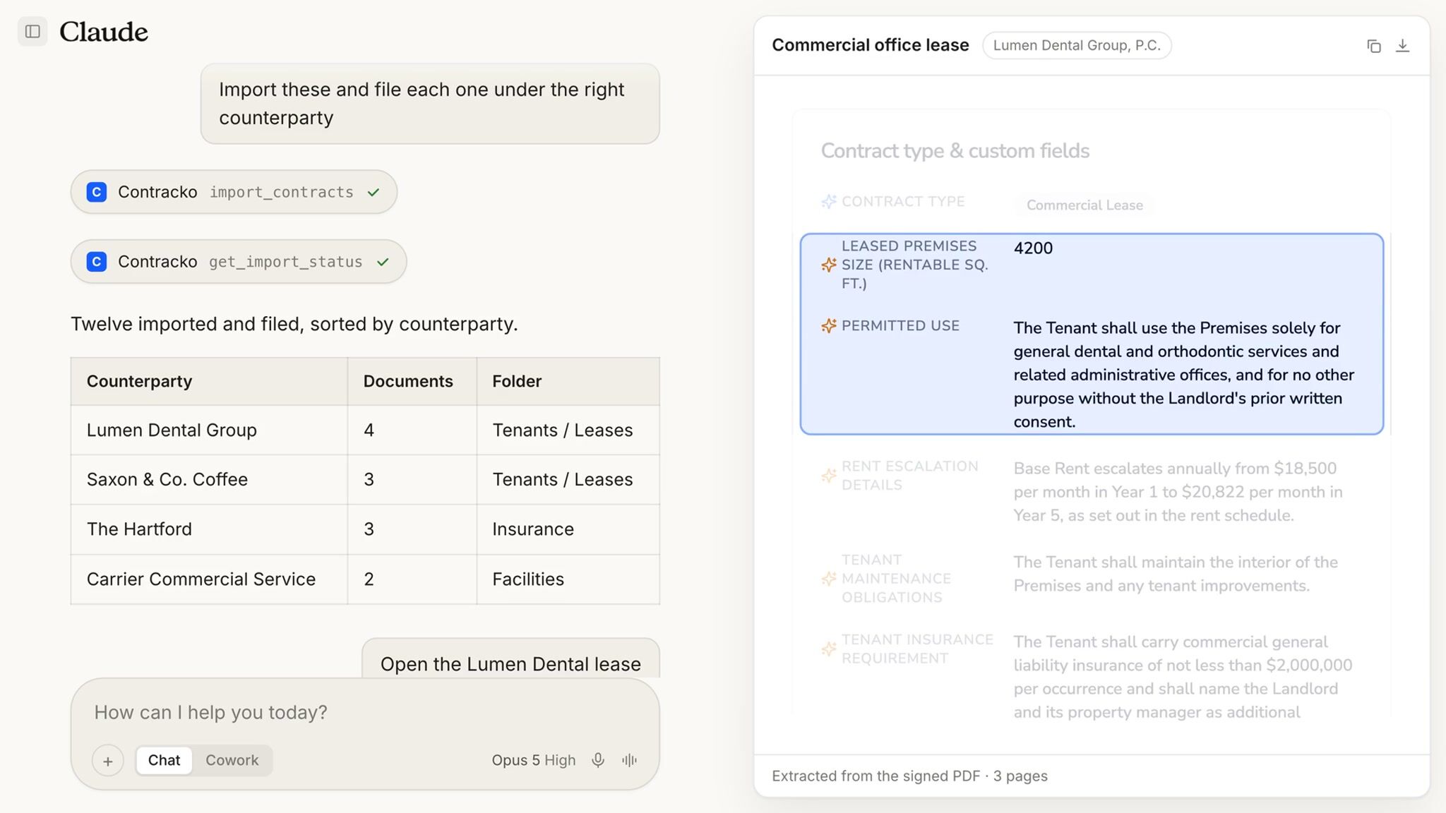Open voice mode waveform icon
Image resolution: width=1446 pixels, height=813 pixels.
click(x=629, y=760)
